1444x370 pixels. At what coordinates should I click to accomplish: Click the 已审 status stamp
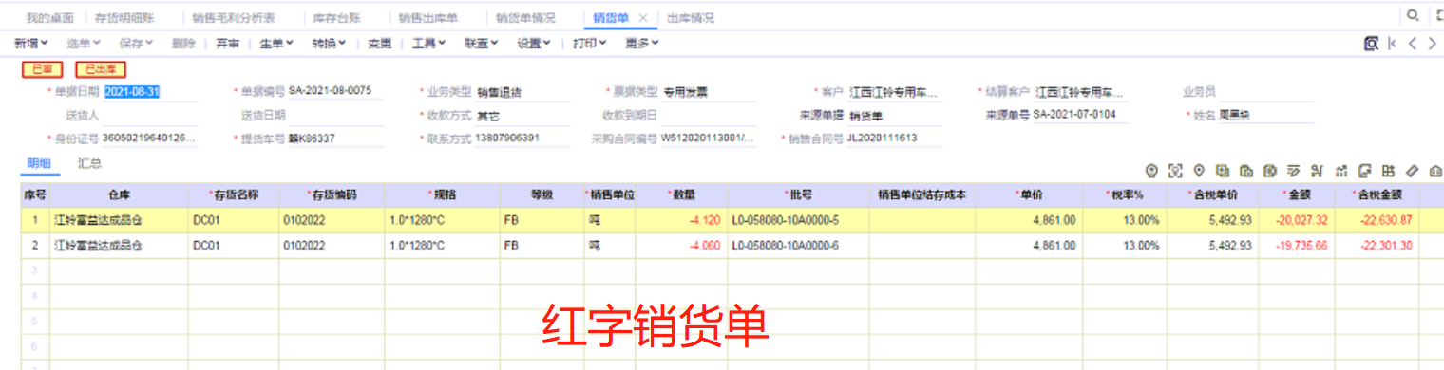pos(43,69)
